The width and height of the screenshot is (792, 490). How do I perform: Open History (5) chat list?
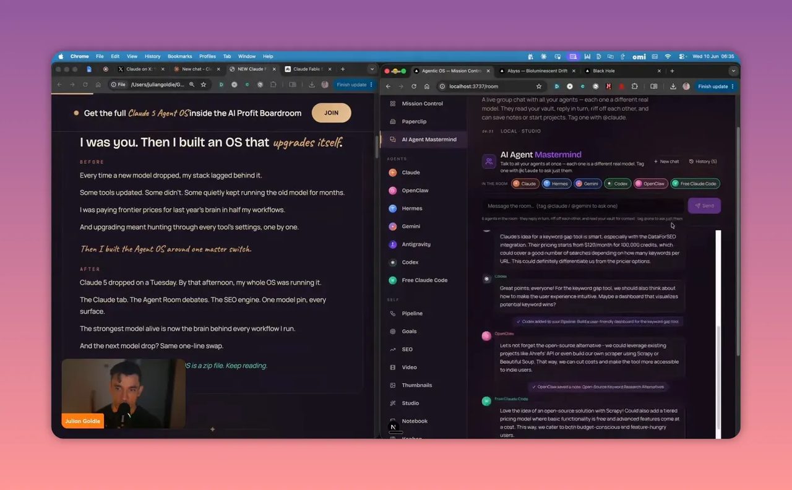703,161
